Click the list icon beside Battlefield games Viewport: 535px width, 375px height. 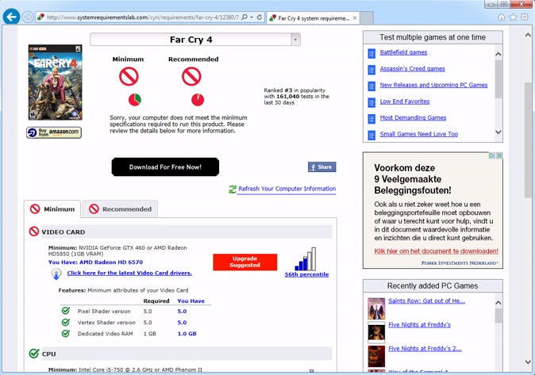pyautogui.click(x=371, y=54)
